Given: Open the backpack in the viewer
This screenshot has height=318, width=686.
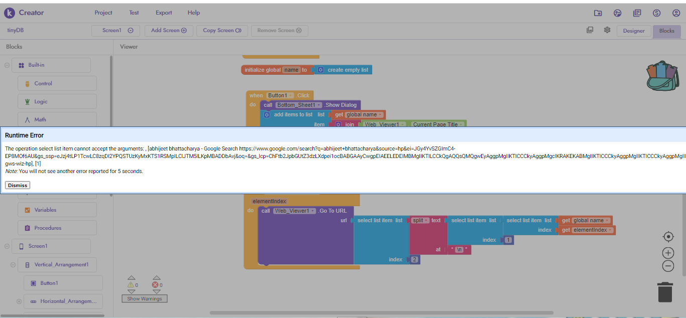Looking at the screenshot, I should [663, 77].
